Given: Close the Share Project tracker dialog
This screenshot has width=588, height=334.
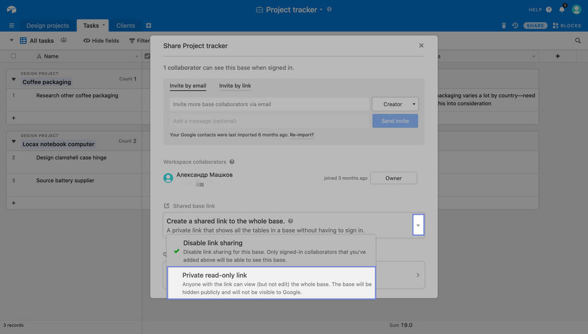Looking at the screenshot, I should 421,45.
